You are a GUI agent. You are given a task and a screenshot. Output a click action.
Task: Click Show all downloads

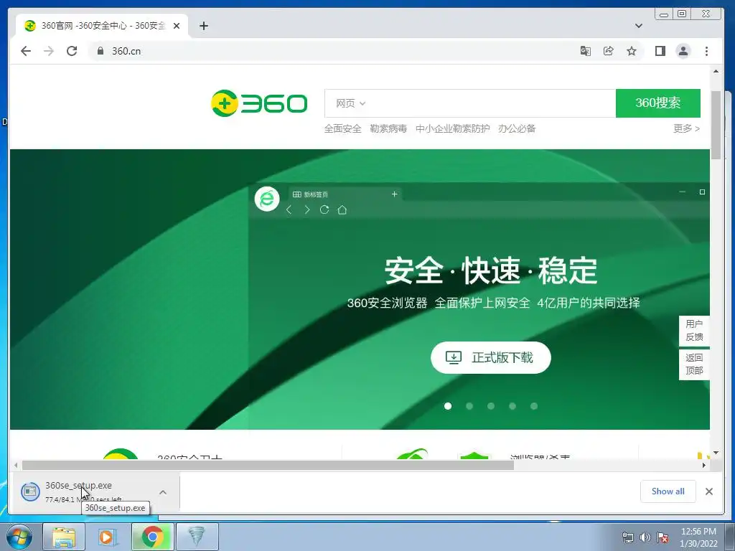[x=668, y=491]
